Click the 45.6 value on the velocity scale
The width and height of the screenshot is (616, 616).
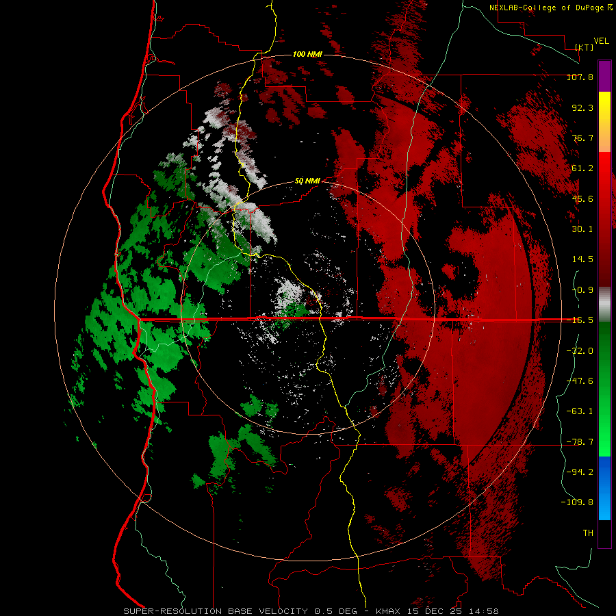[x=582, y=198]
